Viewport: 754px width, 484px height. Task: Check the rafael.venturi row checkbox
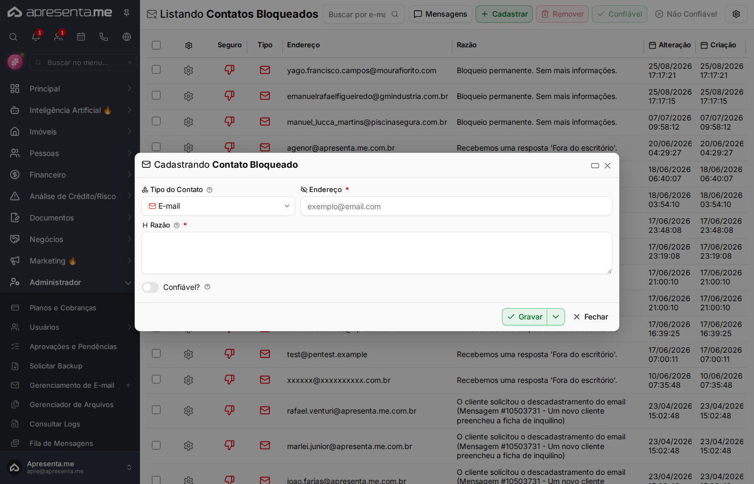tap(156, 410)
